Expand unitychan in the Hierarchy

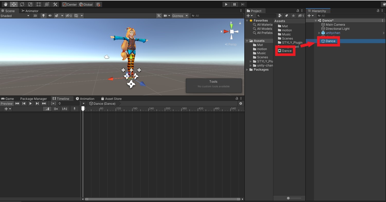319,33
